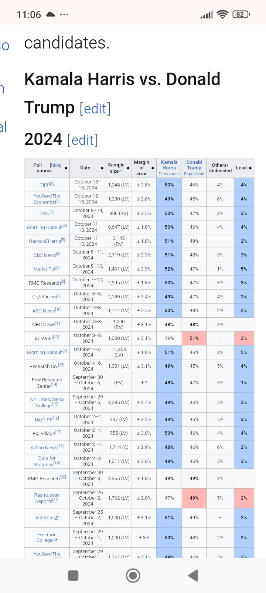The height and width of the screenshot is (593, 266).
Task: Open YouGov/The Economist poll link
Action: pyautogui.click(x=47, y=199)
